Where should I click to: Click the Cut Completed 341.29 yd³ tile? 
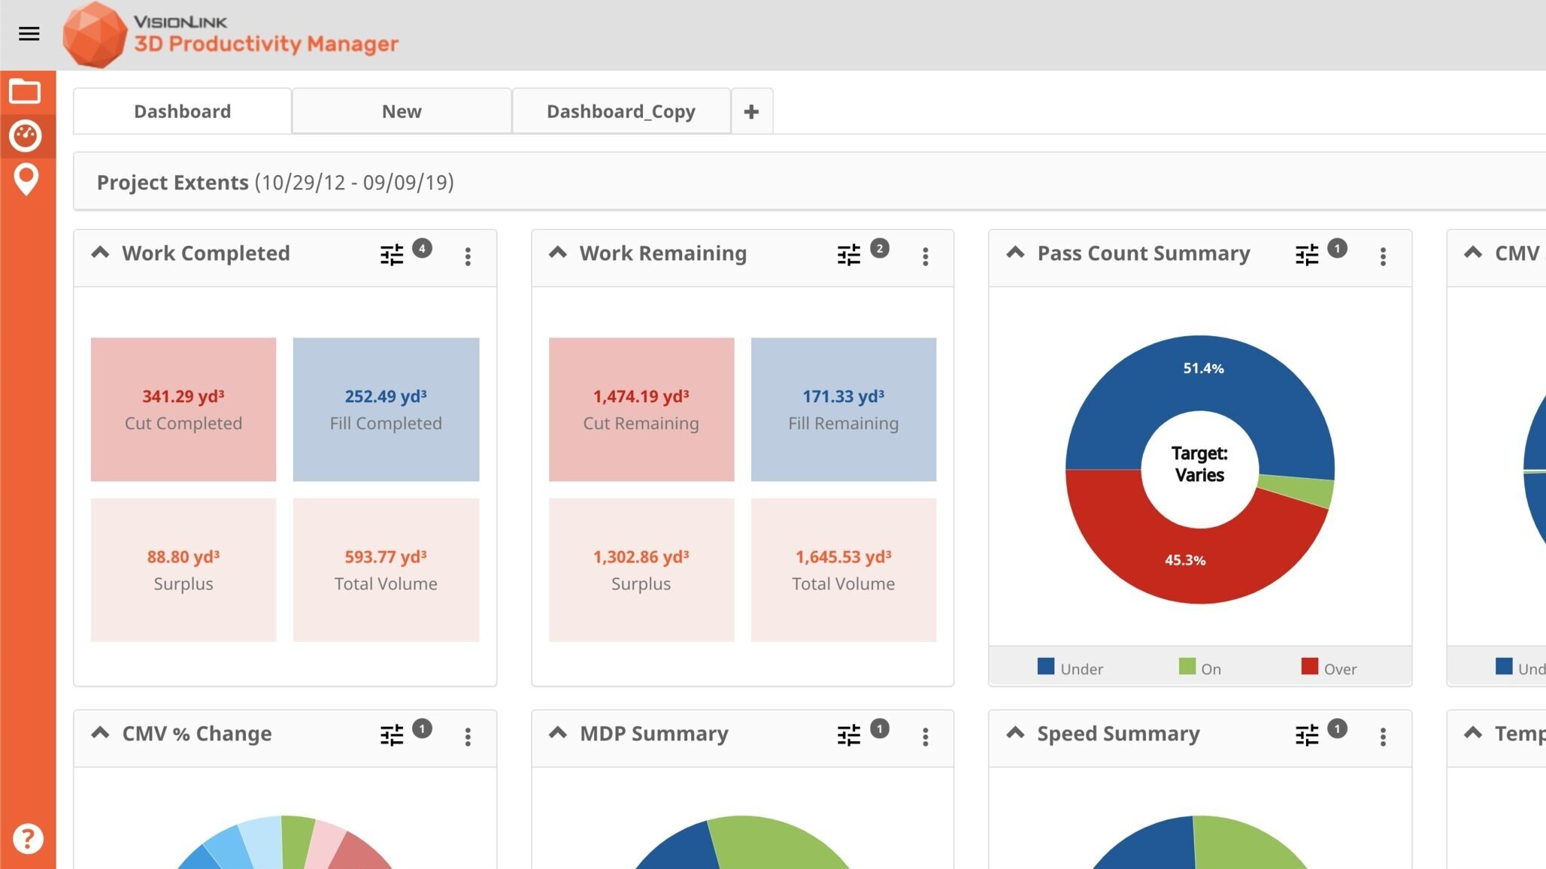coord(183,409)
